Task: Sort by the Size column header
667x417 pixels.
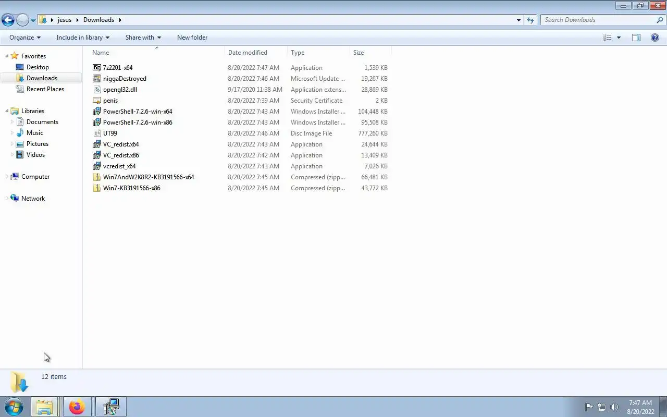Action: (x=370, y=53)
